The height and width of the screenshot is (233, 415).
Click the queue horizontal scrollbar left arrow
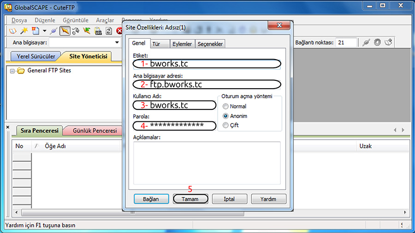click(x=17, y=212)
